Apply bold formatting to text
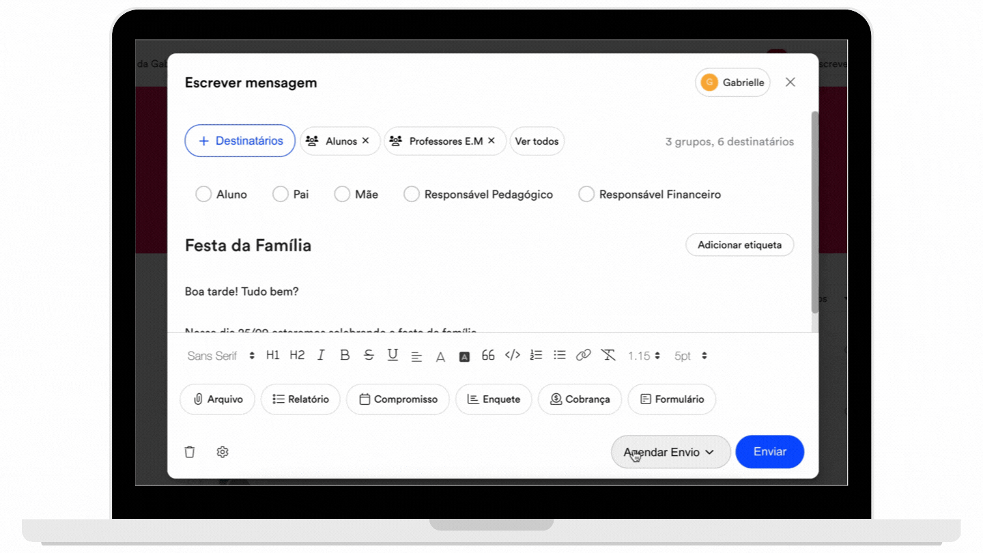 [345, 356]
